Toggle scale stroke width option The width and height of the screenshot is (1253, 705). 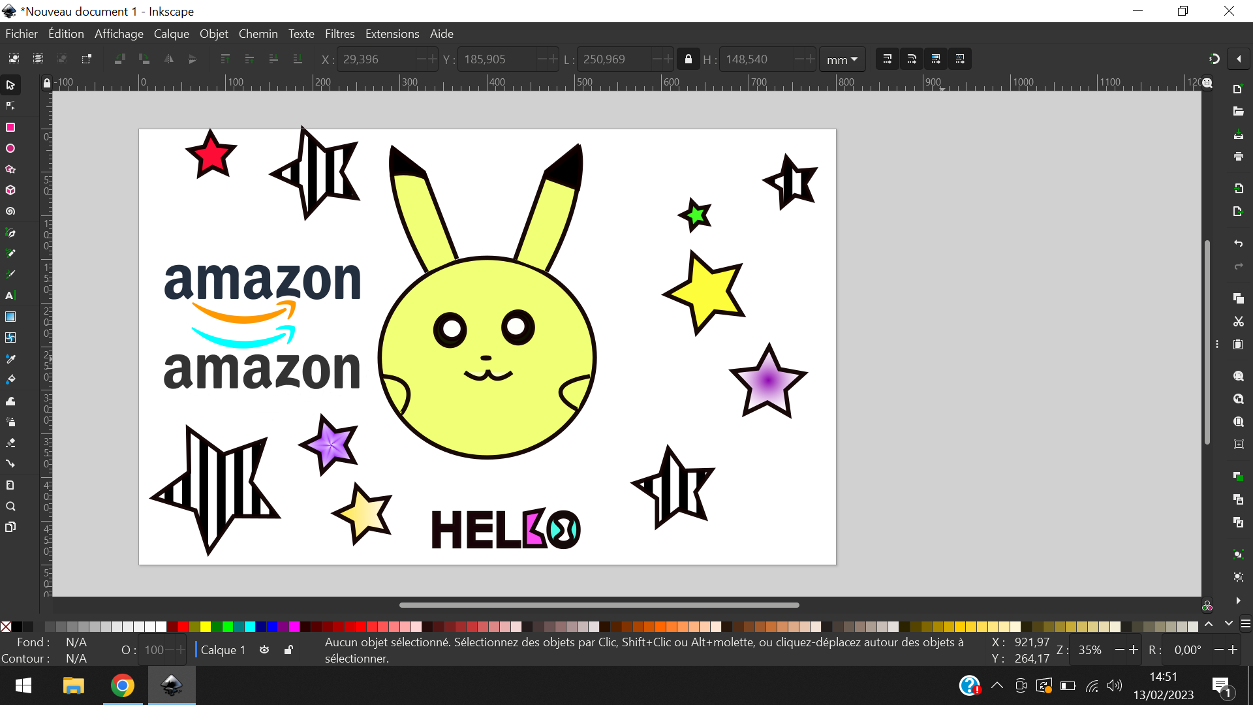point(888,59)
